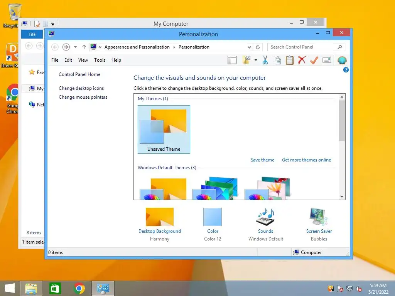Click the Control Panel taskbar button
The height and width of the screenshot is (296, 395).
click(x=103, y=288)
